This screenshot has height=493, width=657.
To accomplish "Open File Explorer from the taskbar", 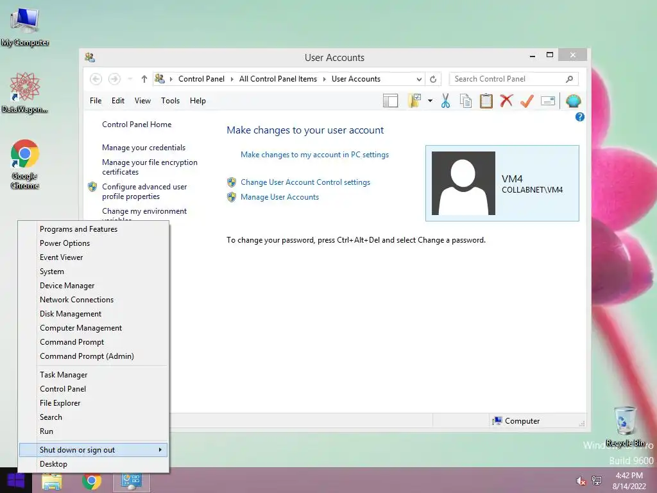I will 51,481.
